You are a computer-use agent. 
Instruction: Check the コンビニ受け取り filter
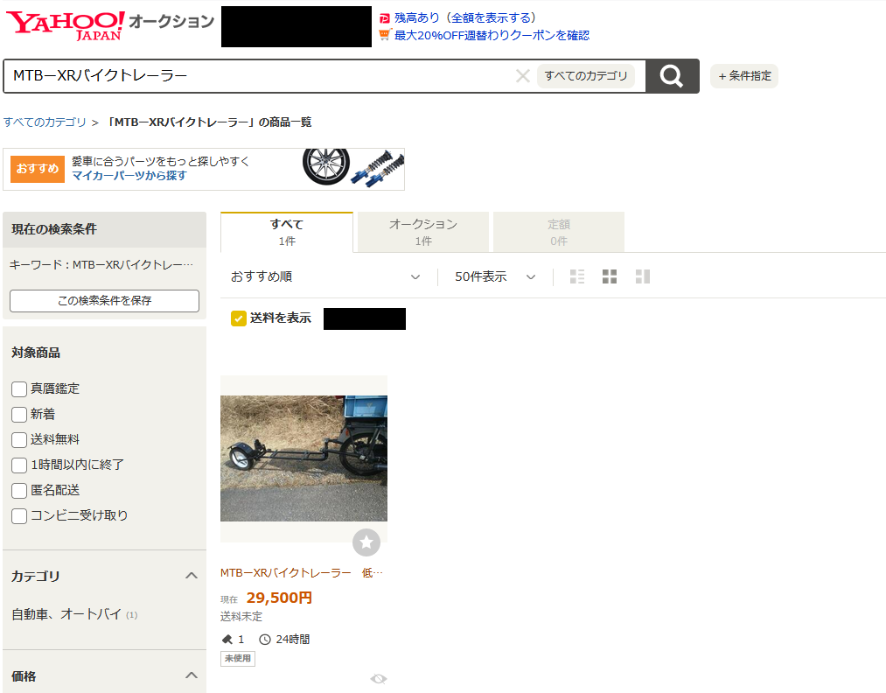coord(19,516)
